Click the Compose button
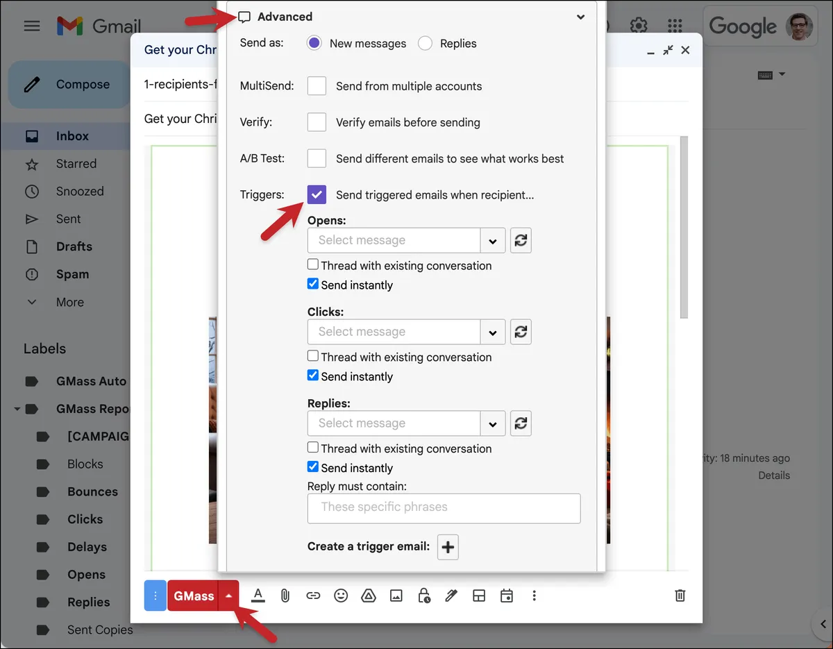The height and width of the screenshot is (649, 833). [69, 85]
